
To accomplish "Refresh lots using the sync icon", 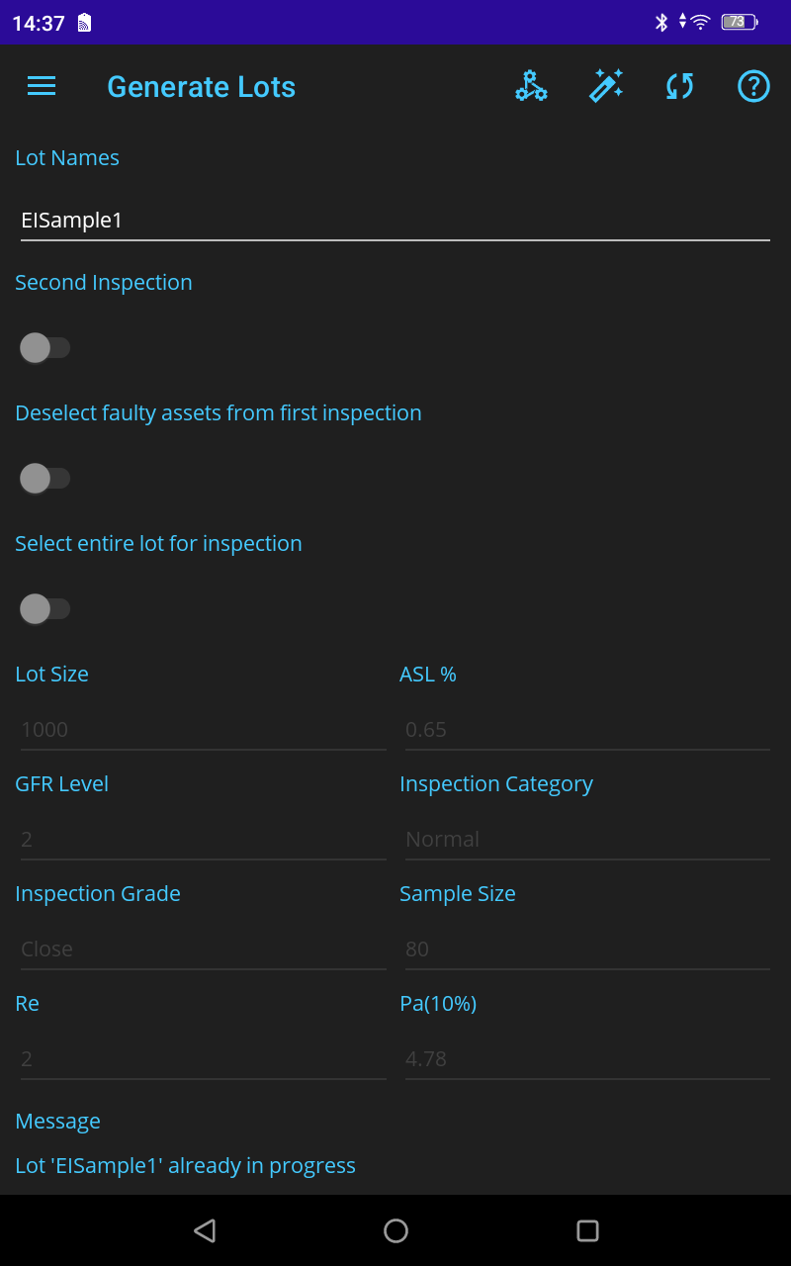I will pyautogui.click(x=679, y=86).
